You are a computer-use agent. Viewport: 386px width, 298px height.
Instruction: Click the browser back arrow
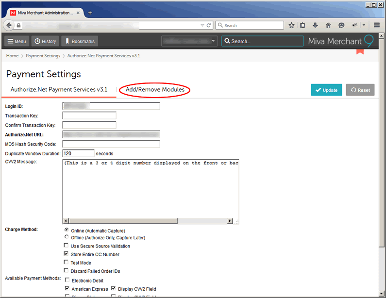coord(9,25)
